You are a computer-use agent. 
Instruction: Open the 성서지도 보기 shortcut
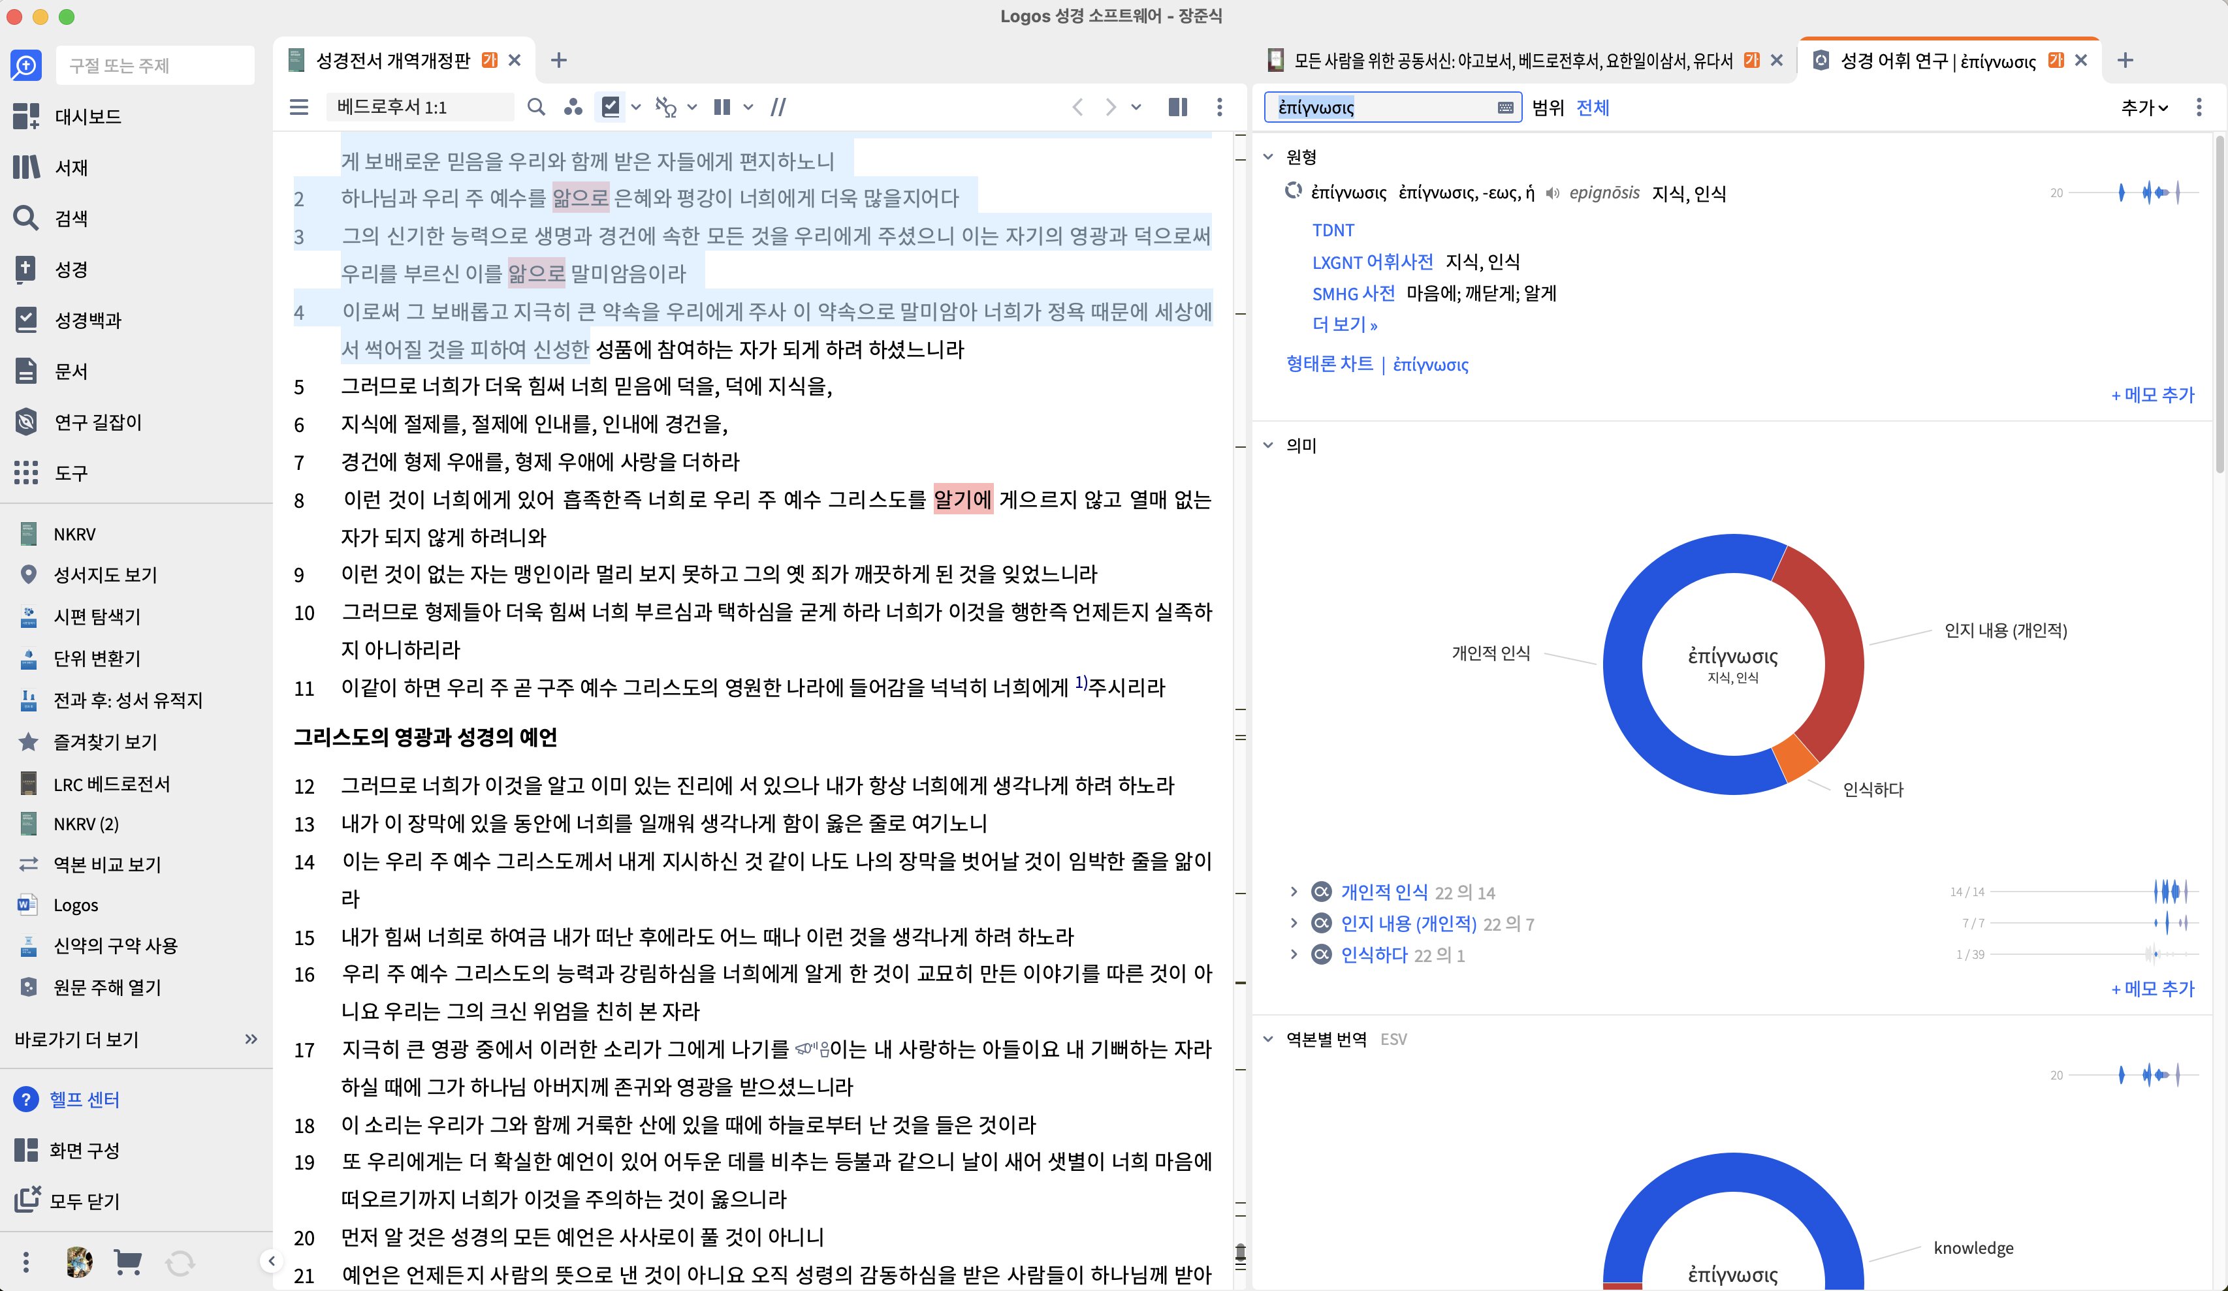click(x=88, y=574)
